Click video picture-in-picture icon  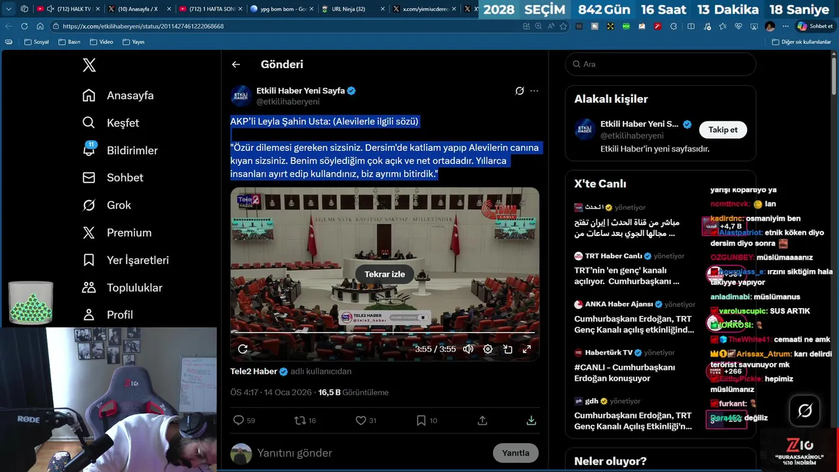tap(507, 349)
